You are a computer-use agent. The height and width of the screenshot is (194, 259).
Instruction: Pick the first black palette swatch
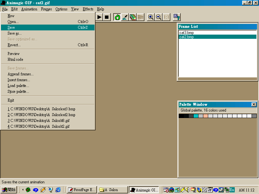click(181, 116)
